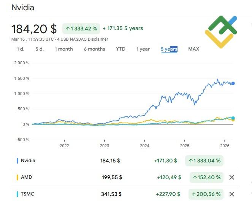Click the 2022 x-axis label
The width and height of the screenshot is (252, 202).
65,146
